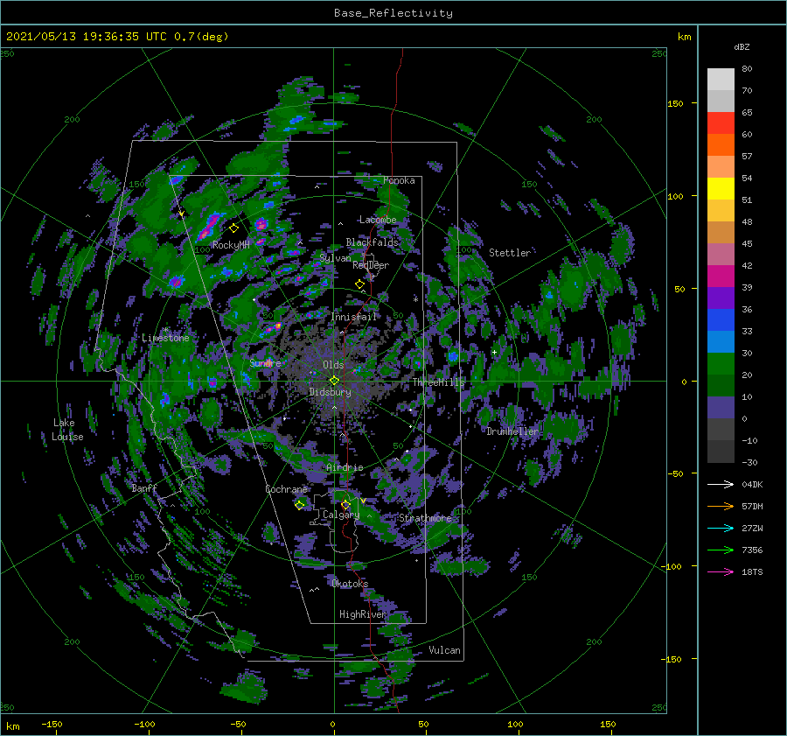
Task: Select light gray 70–80 dBZ legend swatch
Action: point(721,79)
